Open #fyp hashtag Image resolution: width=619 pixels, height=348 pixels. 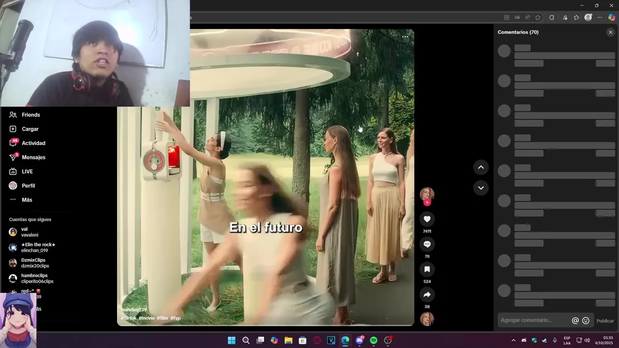(176, 318)
